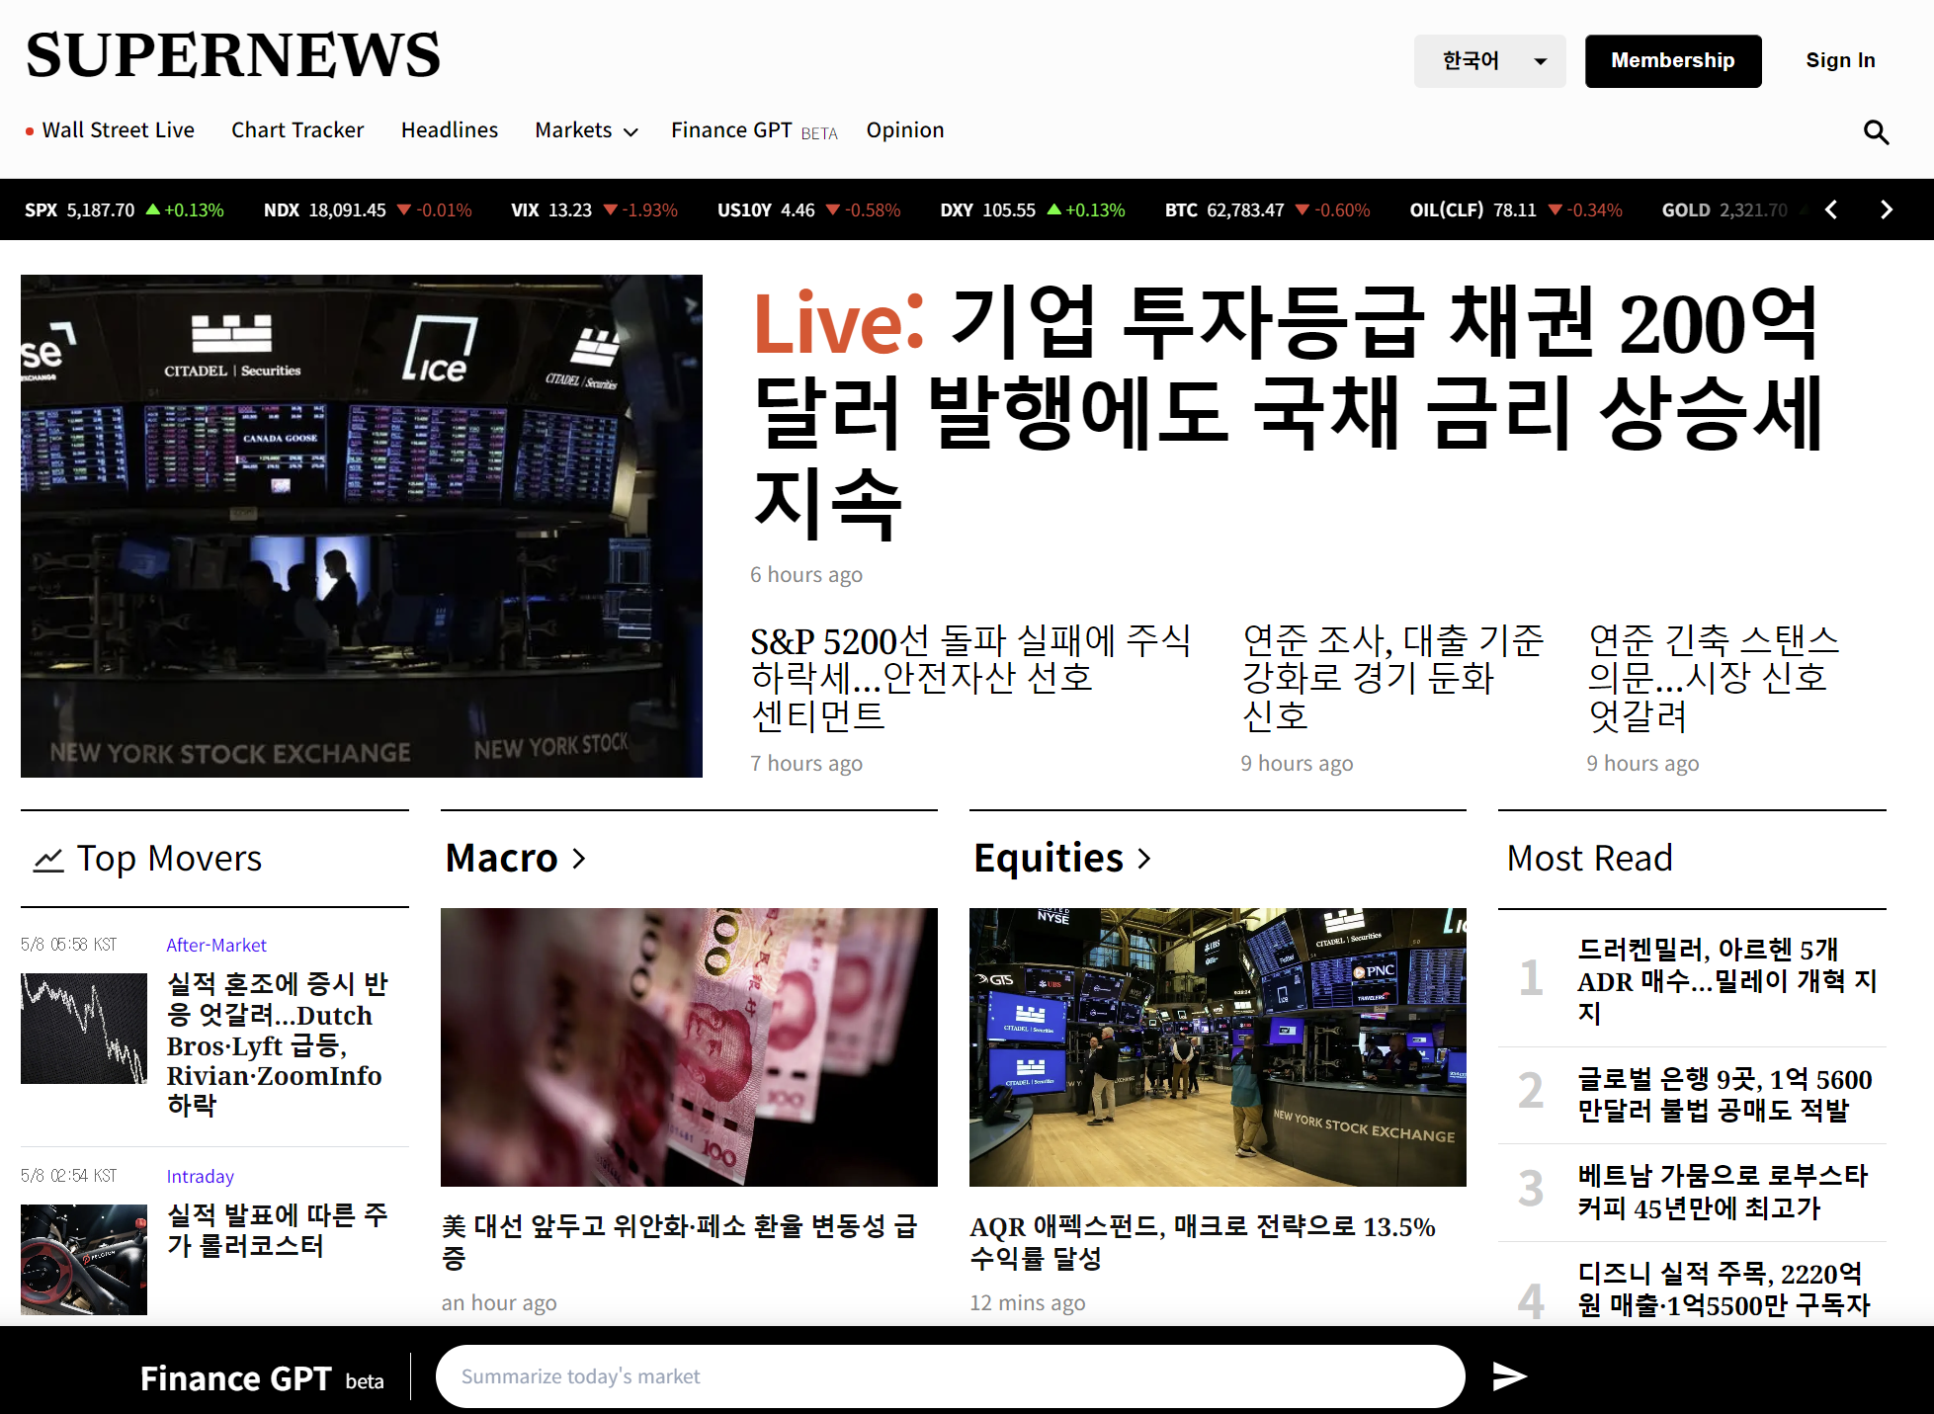
Task: Open S&P 5200선 돌파 실패 article
Action: click(970, 678)
